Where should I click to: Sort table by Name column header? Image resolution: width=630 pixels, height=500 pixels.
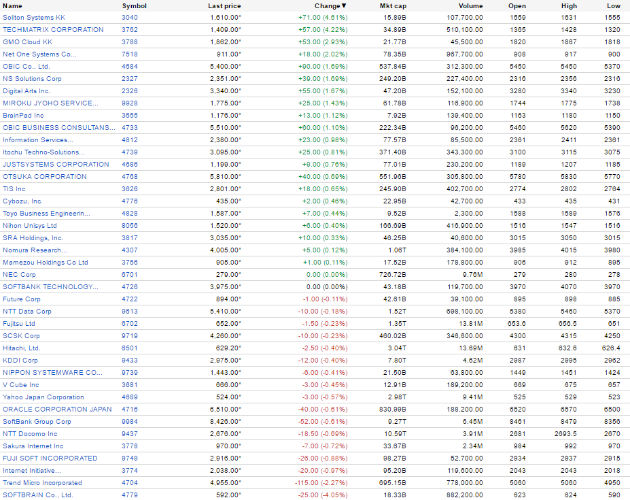(x=12, y=6)
